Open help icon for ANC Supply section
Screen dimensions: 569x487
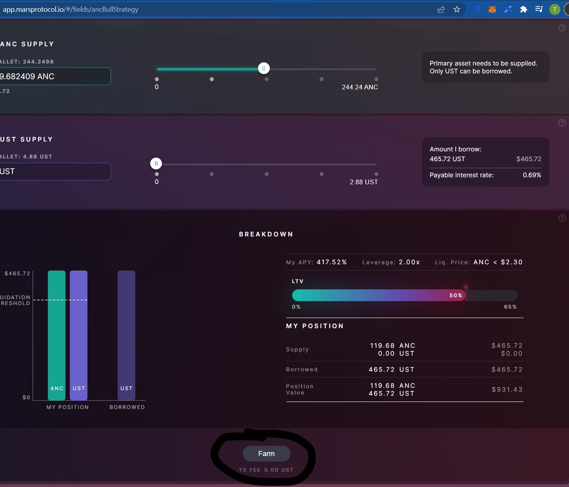click(x=562, y=28)
